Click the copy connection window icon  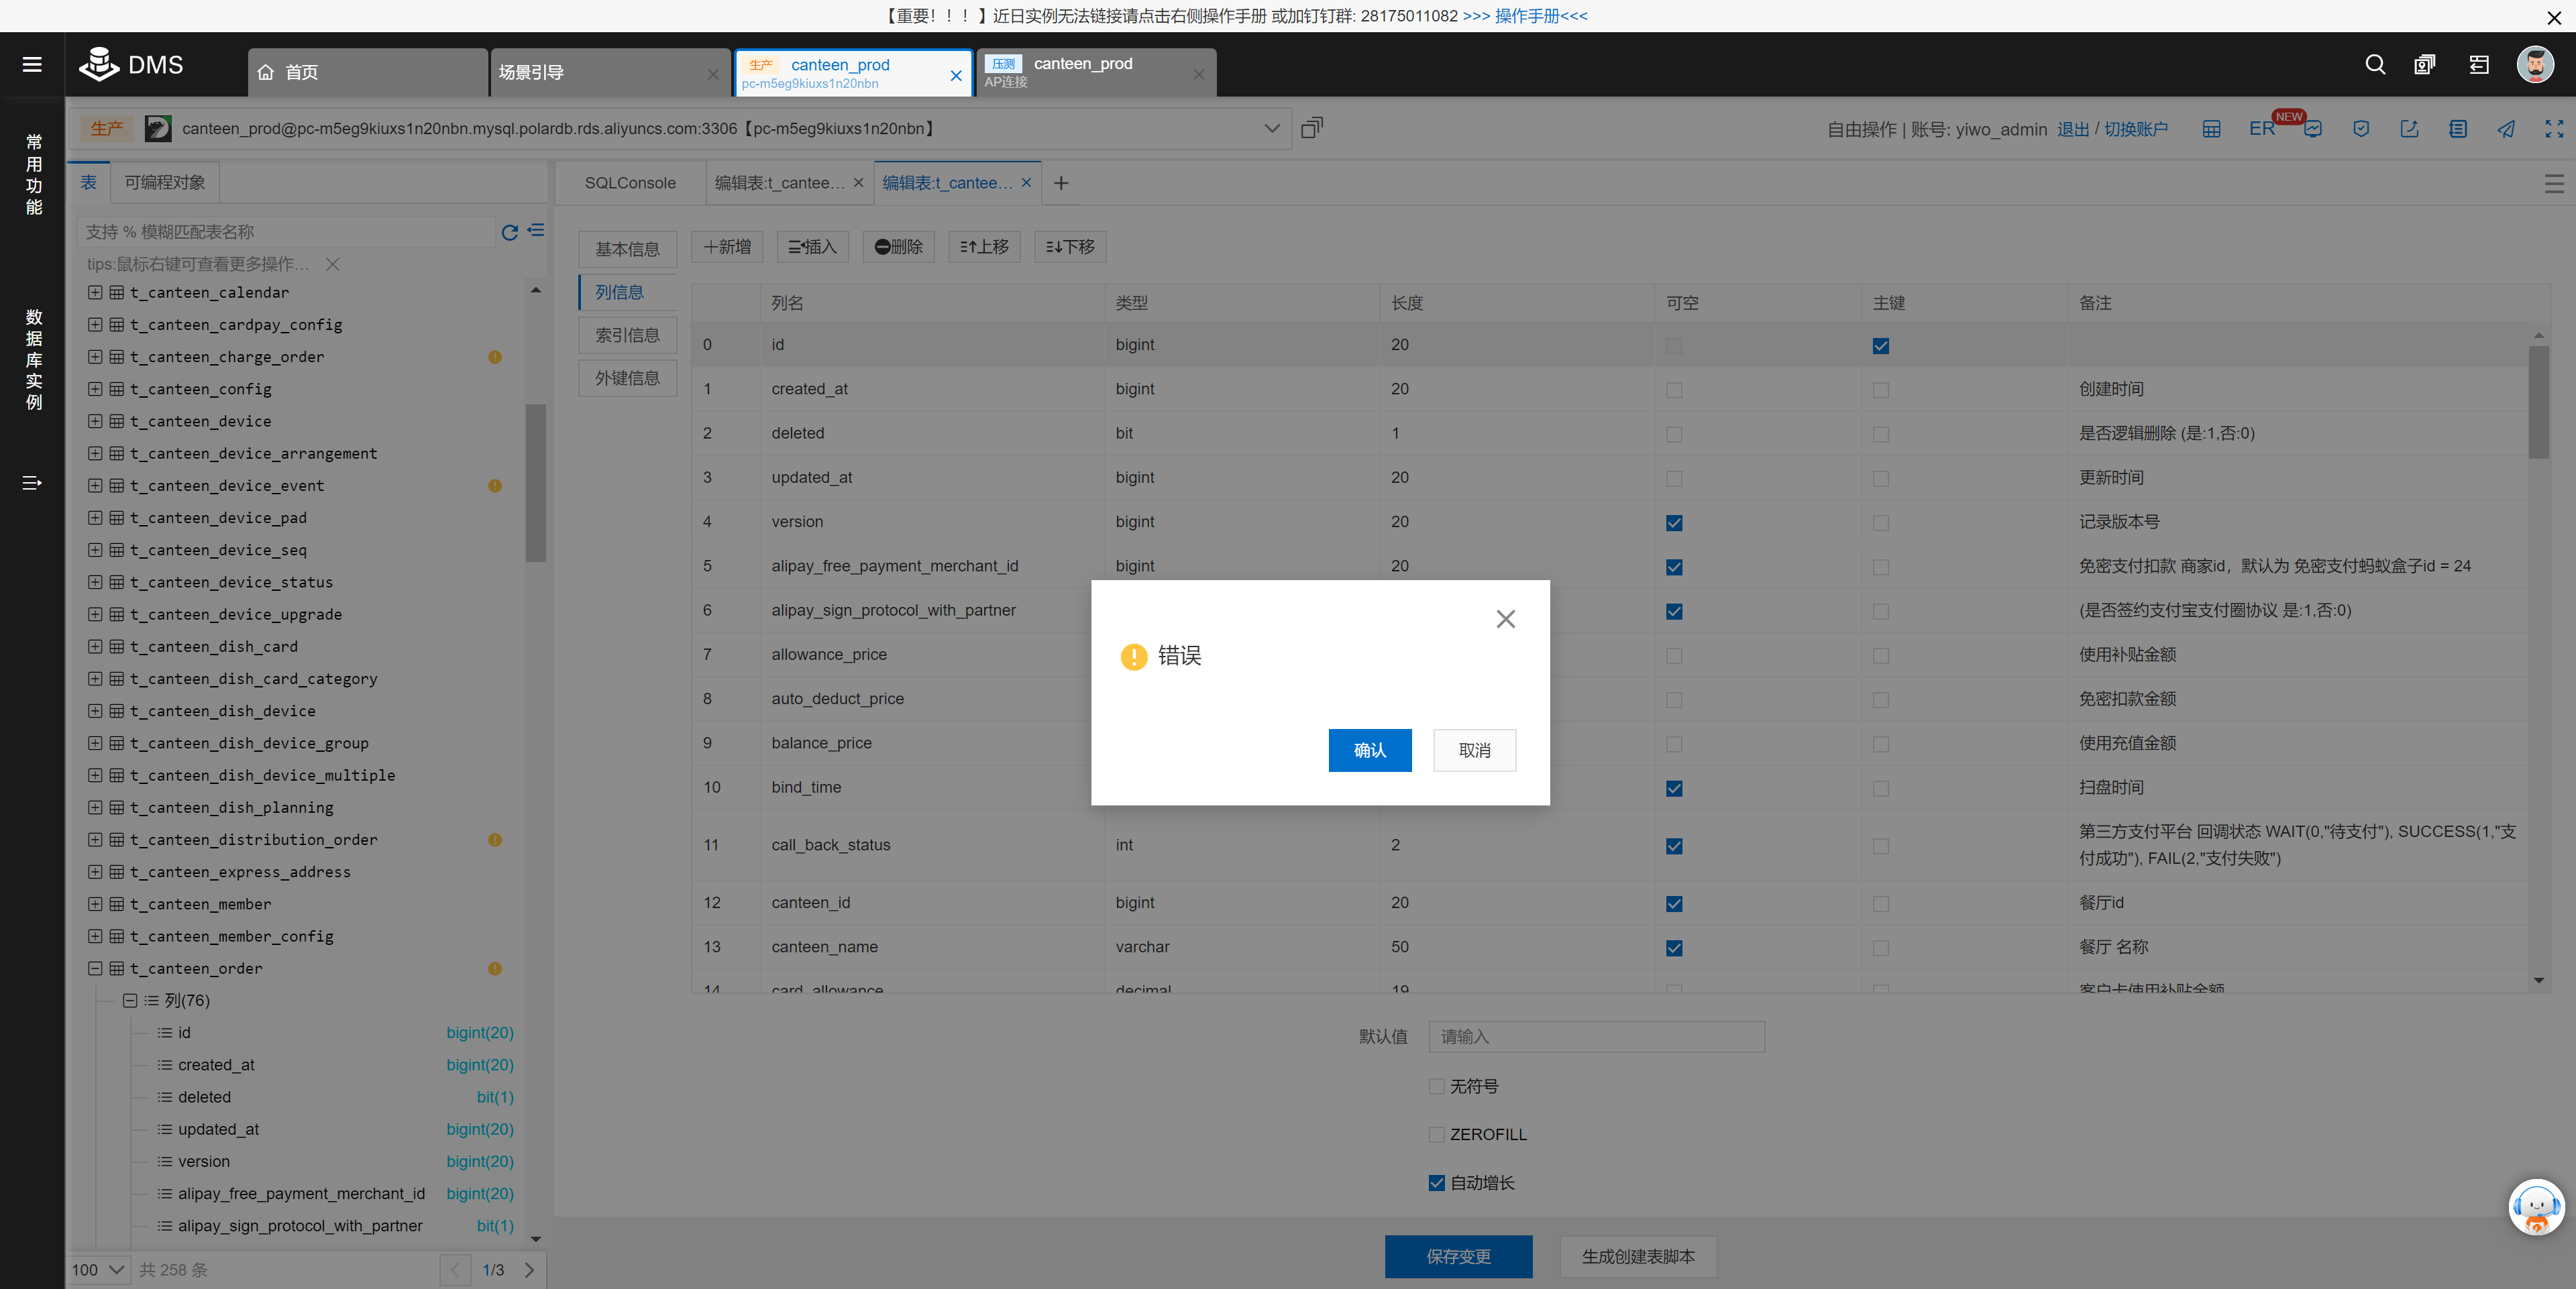(x=1312, y=128)
